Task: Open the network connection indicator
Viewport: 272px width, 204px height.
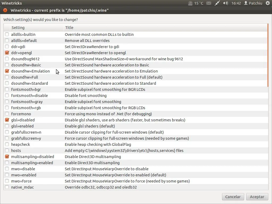Action: [217, 3]
